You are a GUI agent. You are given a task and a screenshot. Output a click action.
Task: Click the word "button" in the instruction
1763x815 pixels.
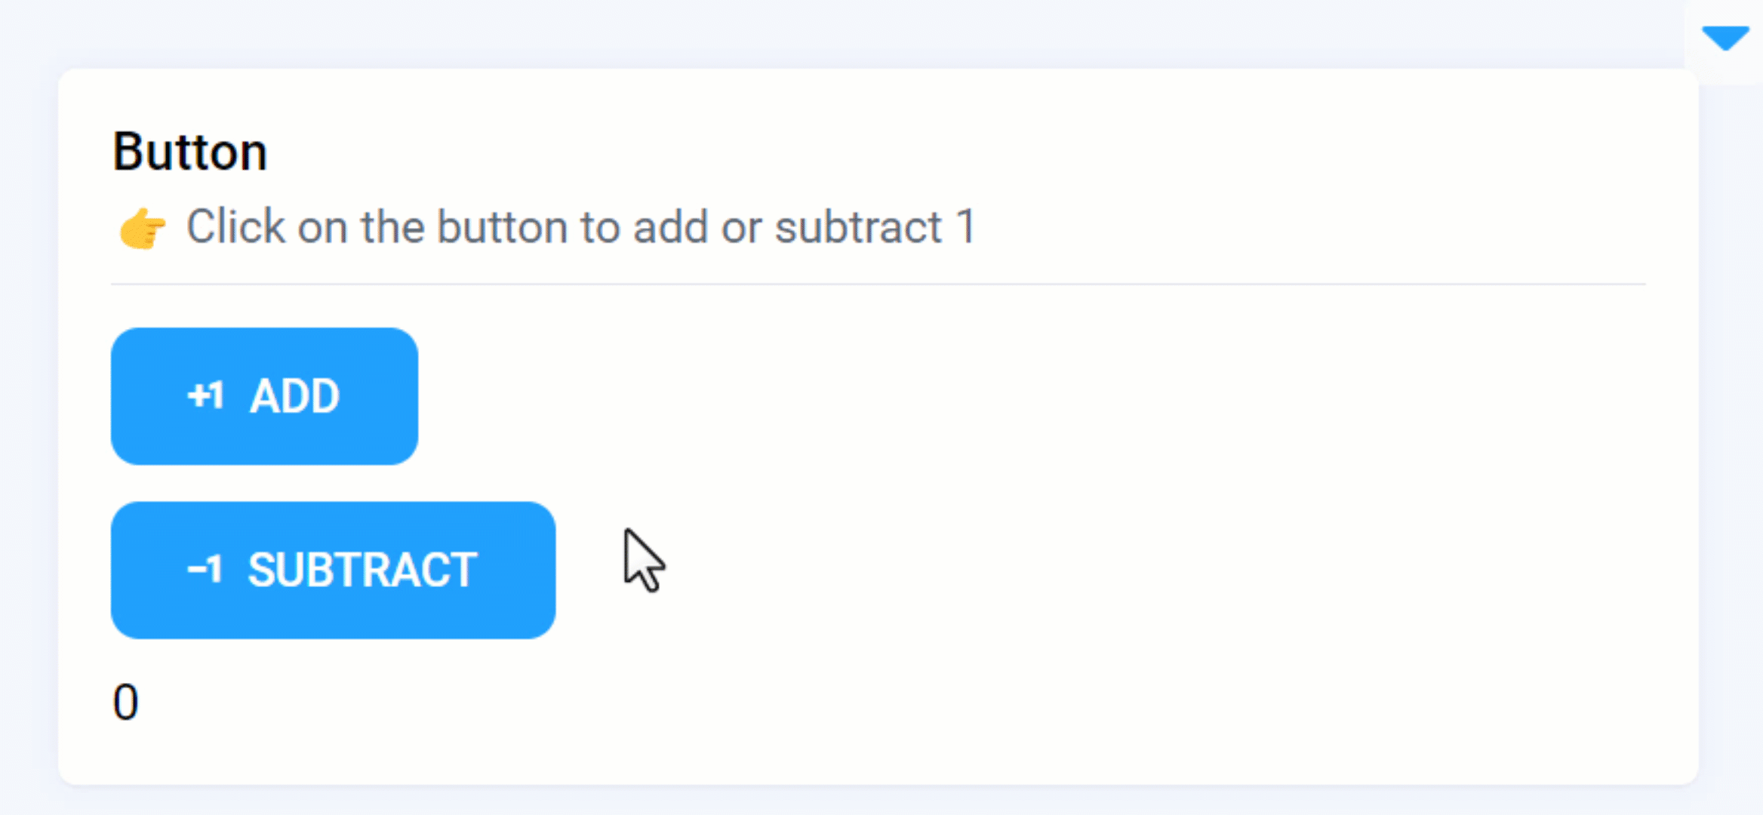click(502, 226)
